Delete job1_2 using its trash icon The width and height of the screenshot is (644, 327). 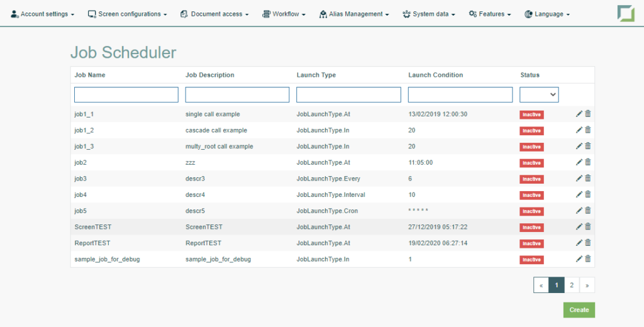pyautogui.click(x=588, y=130)
